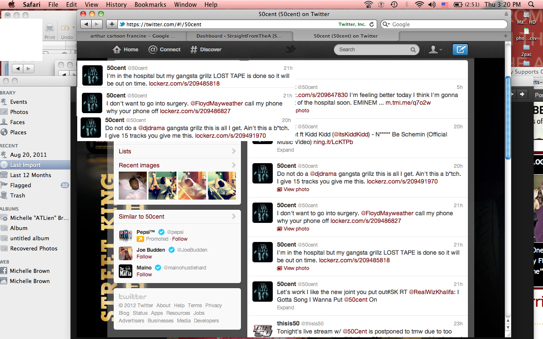Screen dimensions: 543x339
Task: Switch to the Dashboard StraightFromTheA tab
Action: coord(239,36)
